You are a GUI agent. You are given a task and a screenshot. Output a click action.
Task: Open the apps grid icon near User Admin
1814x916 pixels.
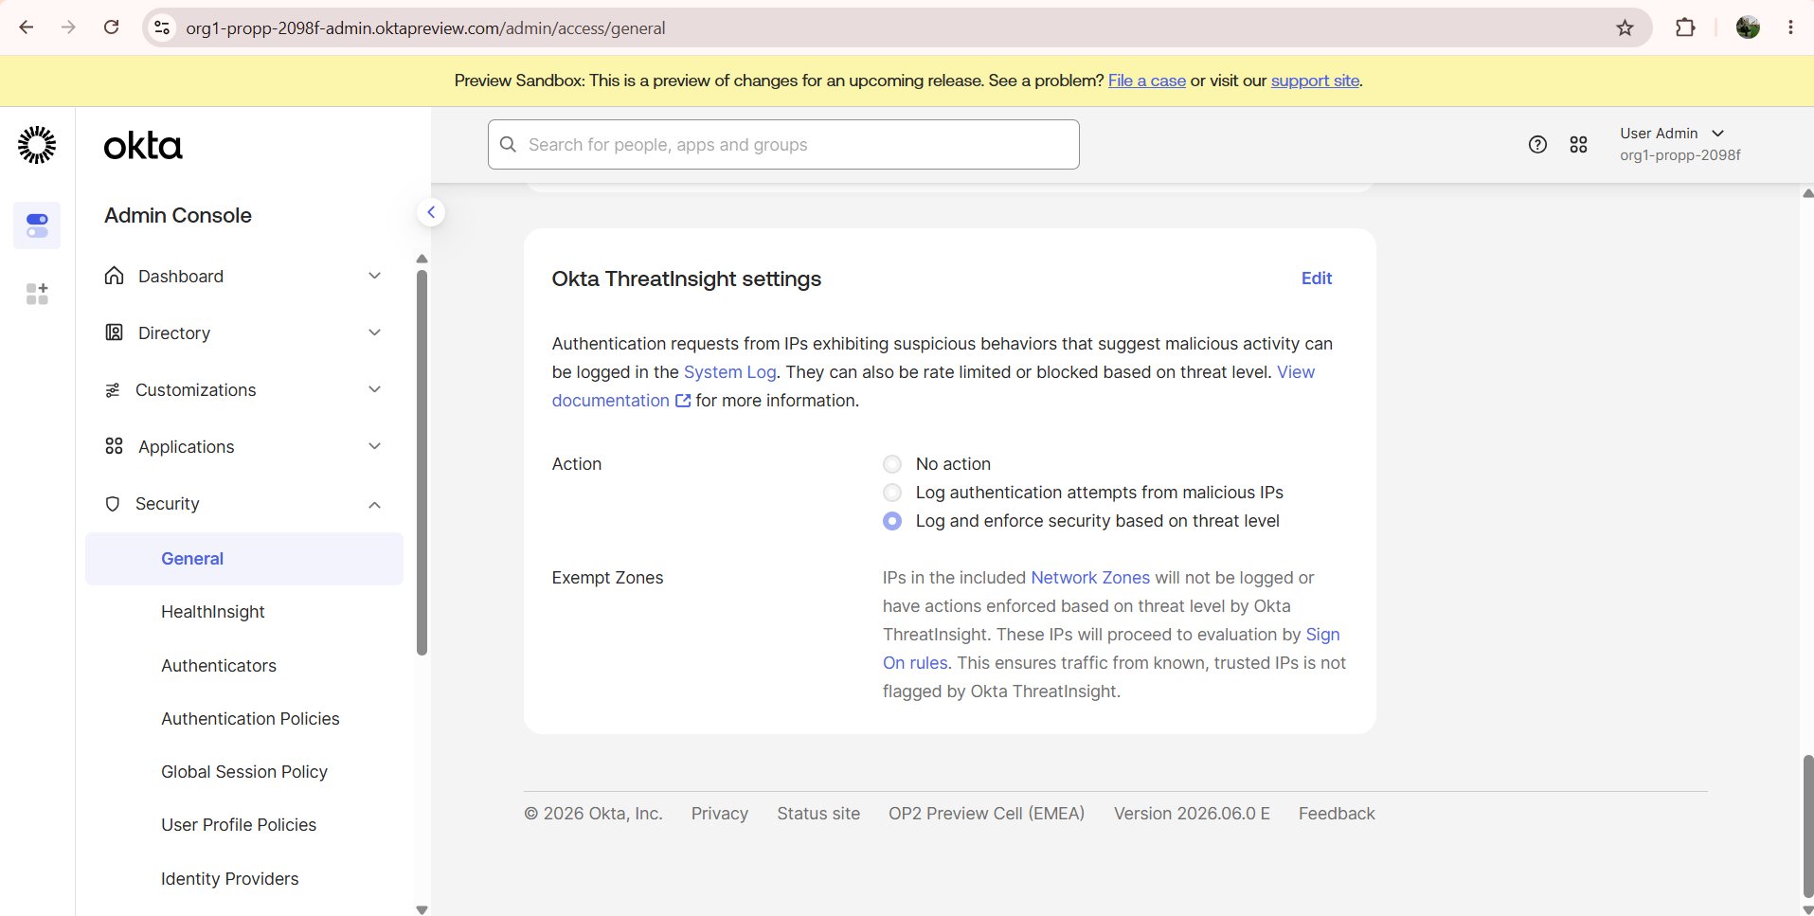click(1578, 144)
